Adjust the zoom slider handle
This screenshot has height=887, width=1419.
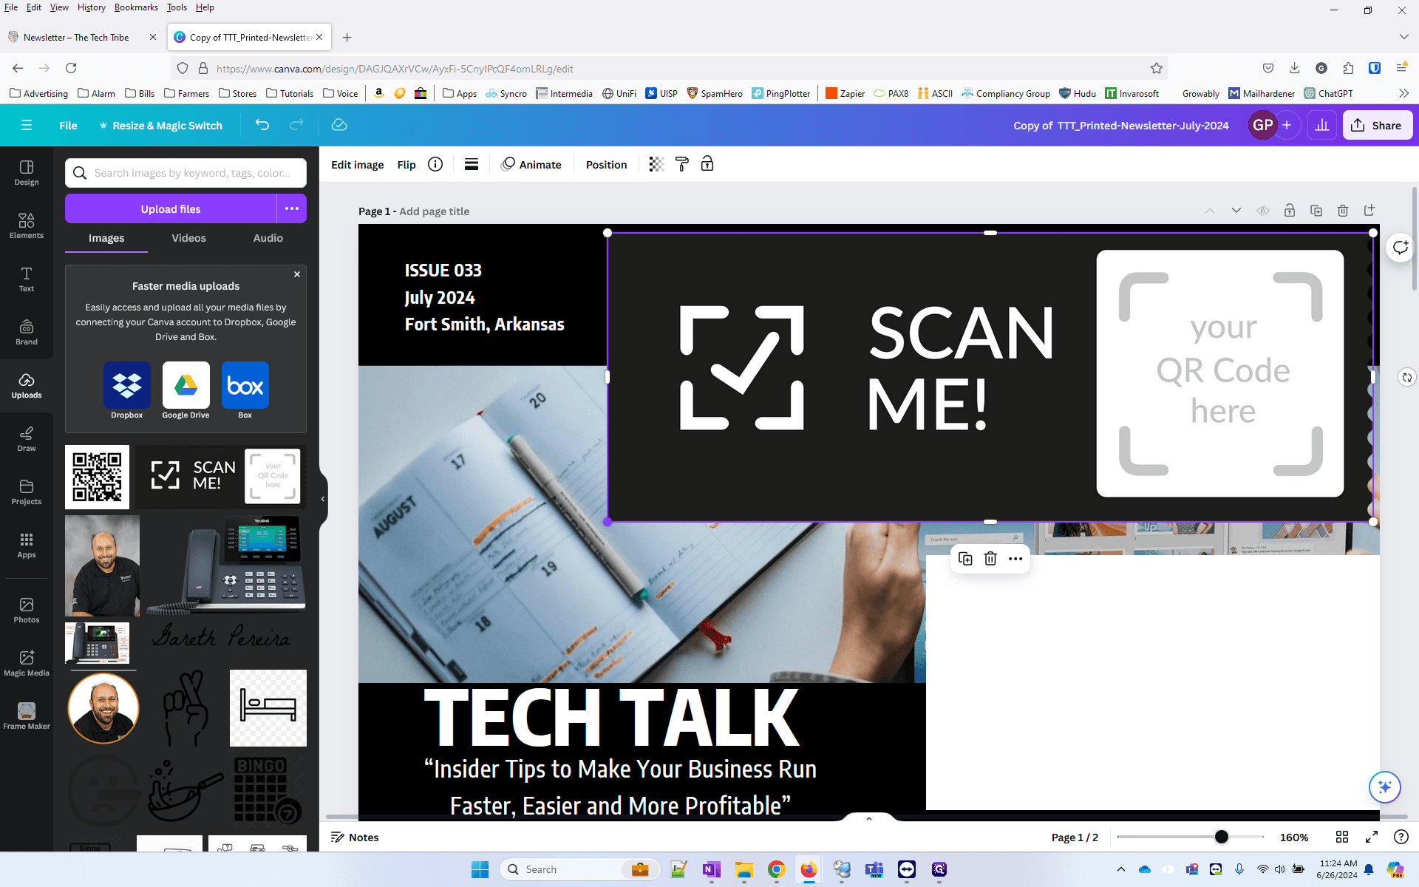1221,837
